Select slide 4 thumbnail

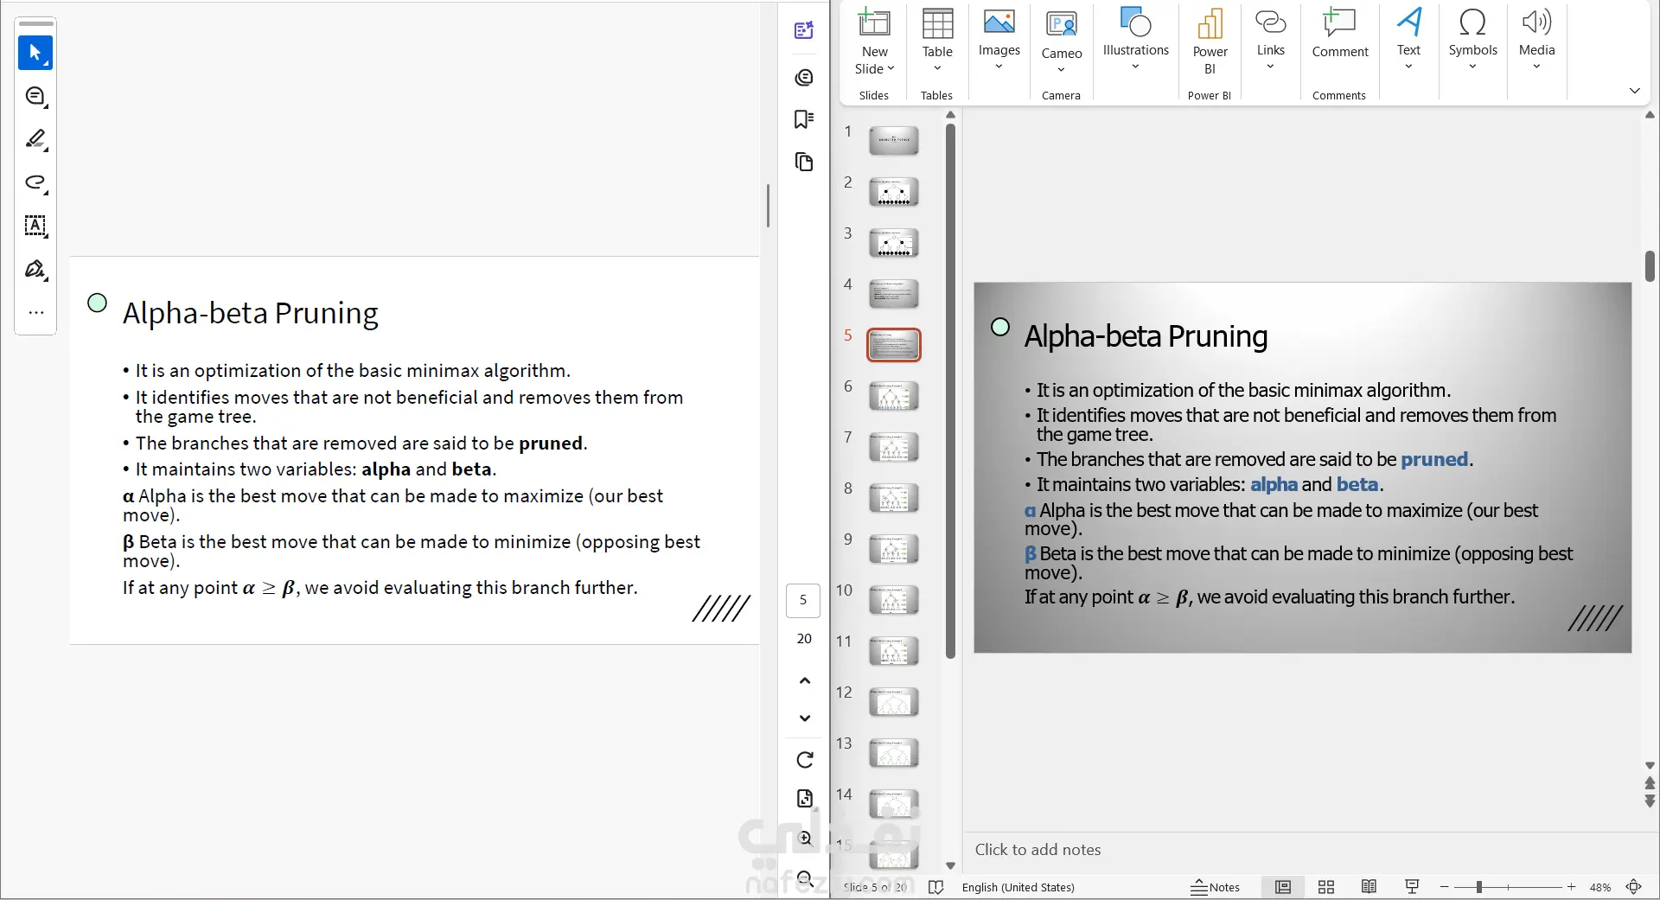893,293
